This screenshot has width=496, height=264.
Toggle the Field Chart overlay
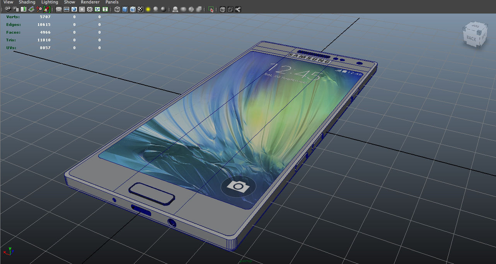tap(90, 9)
